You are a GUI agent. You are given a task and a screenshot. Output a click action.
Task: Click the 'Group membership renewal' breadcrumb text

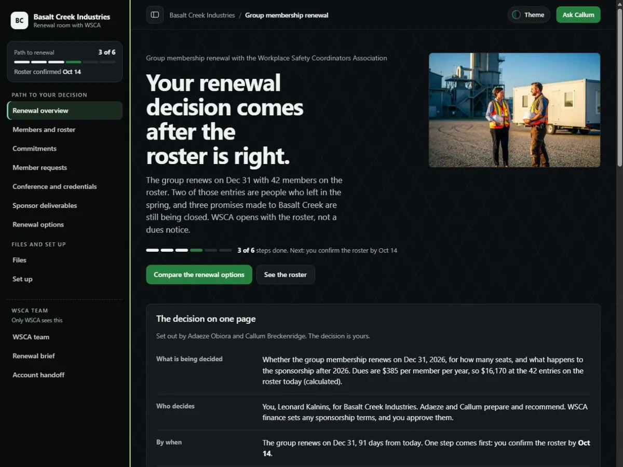(287, 15)
